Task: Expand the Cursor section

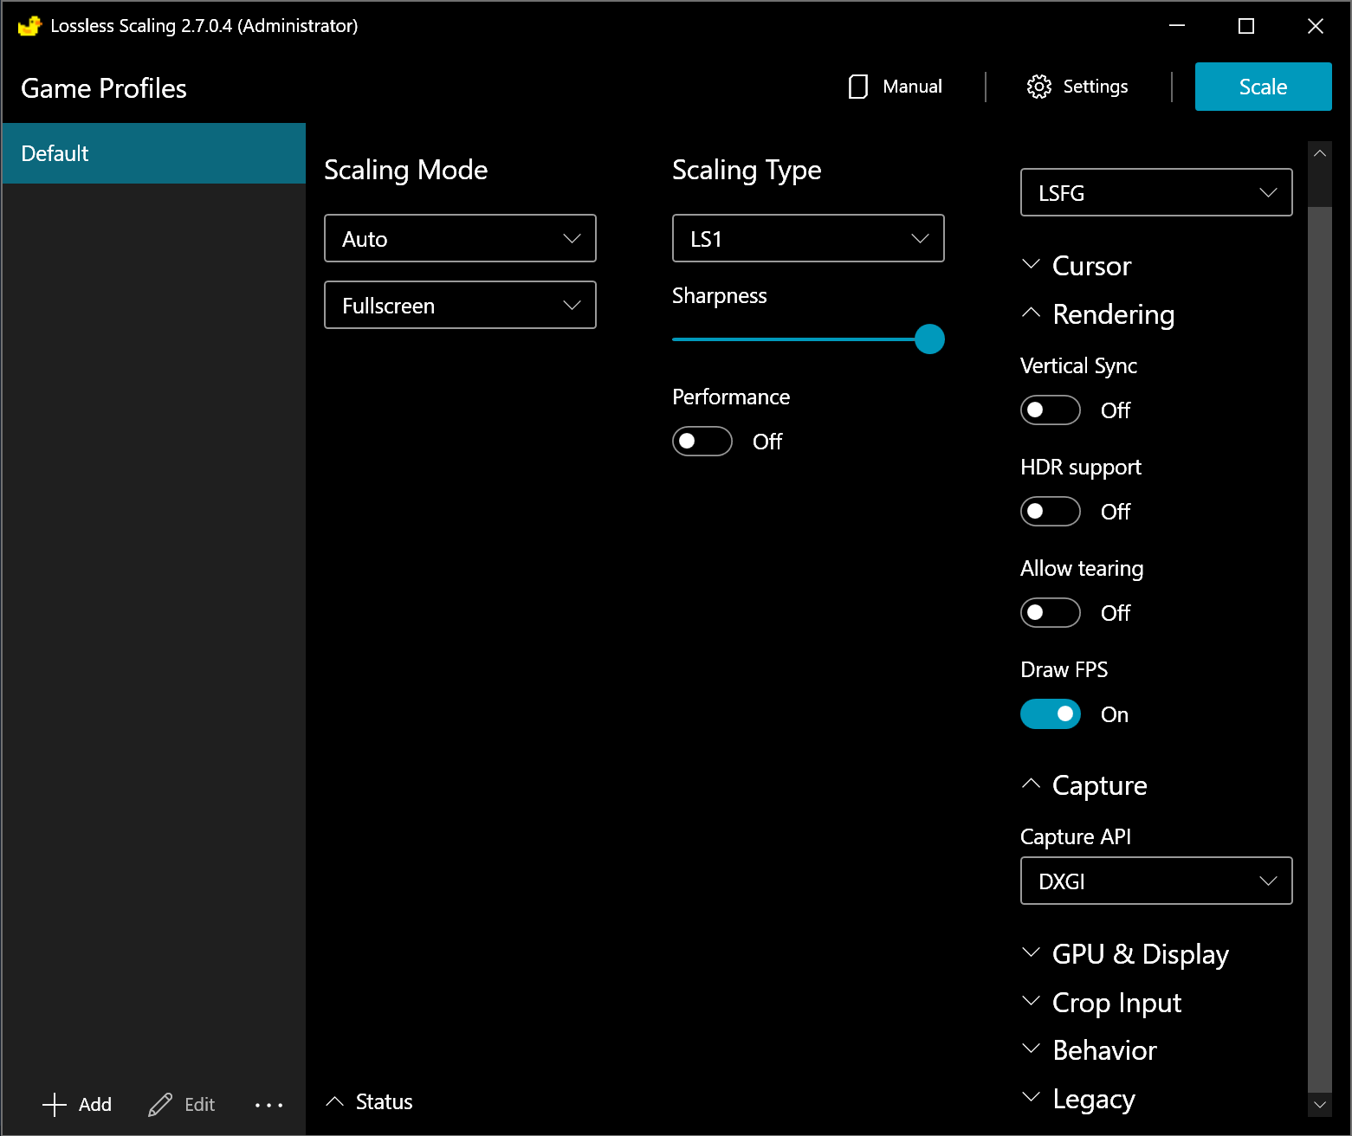Action: click(1077, 265)
